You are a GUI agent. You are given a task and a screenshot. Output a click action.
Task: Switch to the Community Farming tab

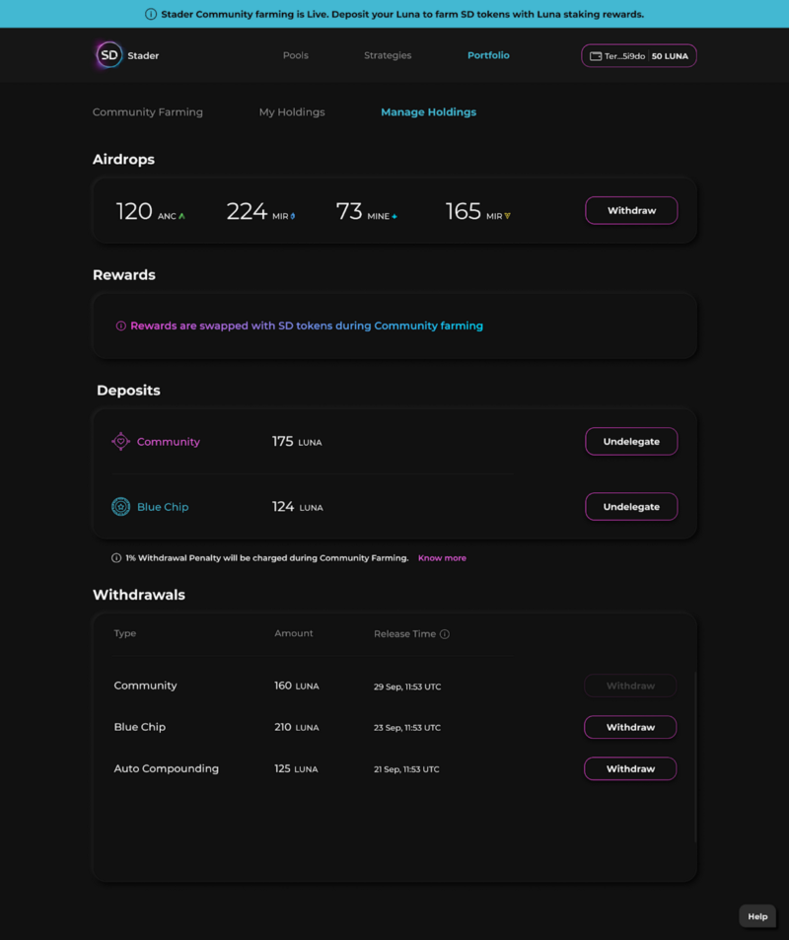(x=148, y=112)
